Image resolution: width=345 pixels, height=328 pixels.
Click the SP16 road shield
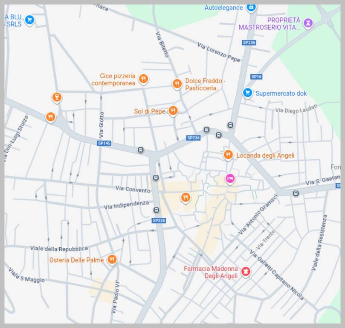pos(256,77)
